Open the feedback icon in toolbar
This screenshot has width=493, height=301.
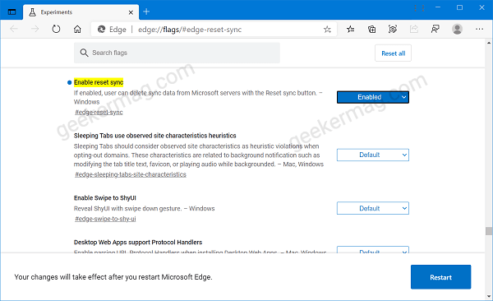pyautogui.click(x=435, y=30)
